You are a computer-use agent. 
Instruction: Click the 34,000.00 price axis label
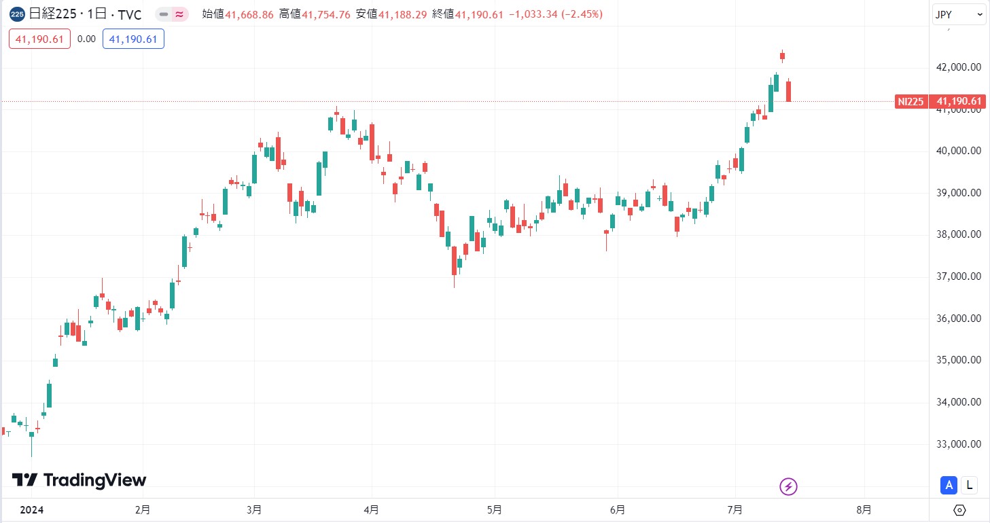click(958, 402)
